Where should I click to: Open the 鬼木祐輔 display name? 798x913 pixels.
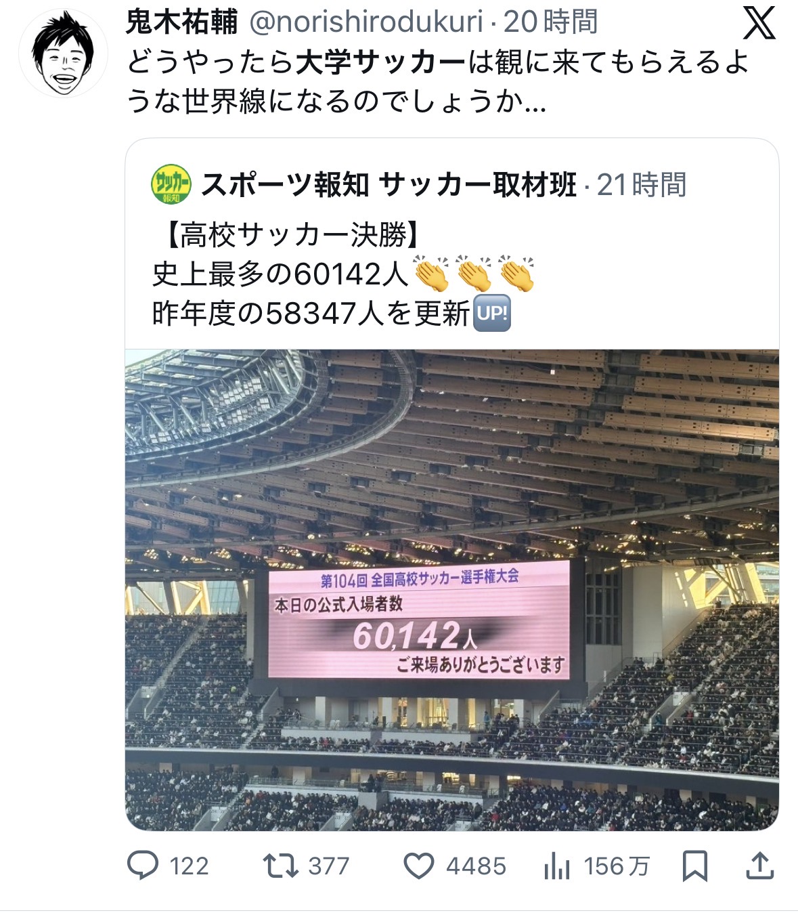[182, 22]
